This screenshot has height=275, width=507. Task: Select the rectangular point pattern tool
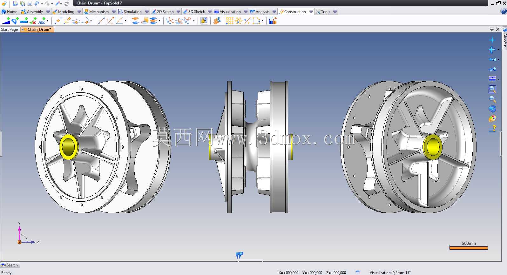[230, 21]
